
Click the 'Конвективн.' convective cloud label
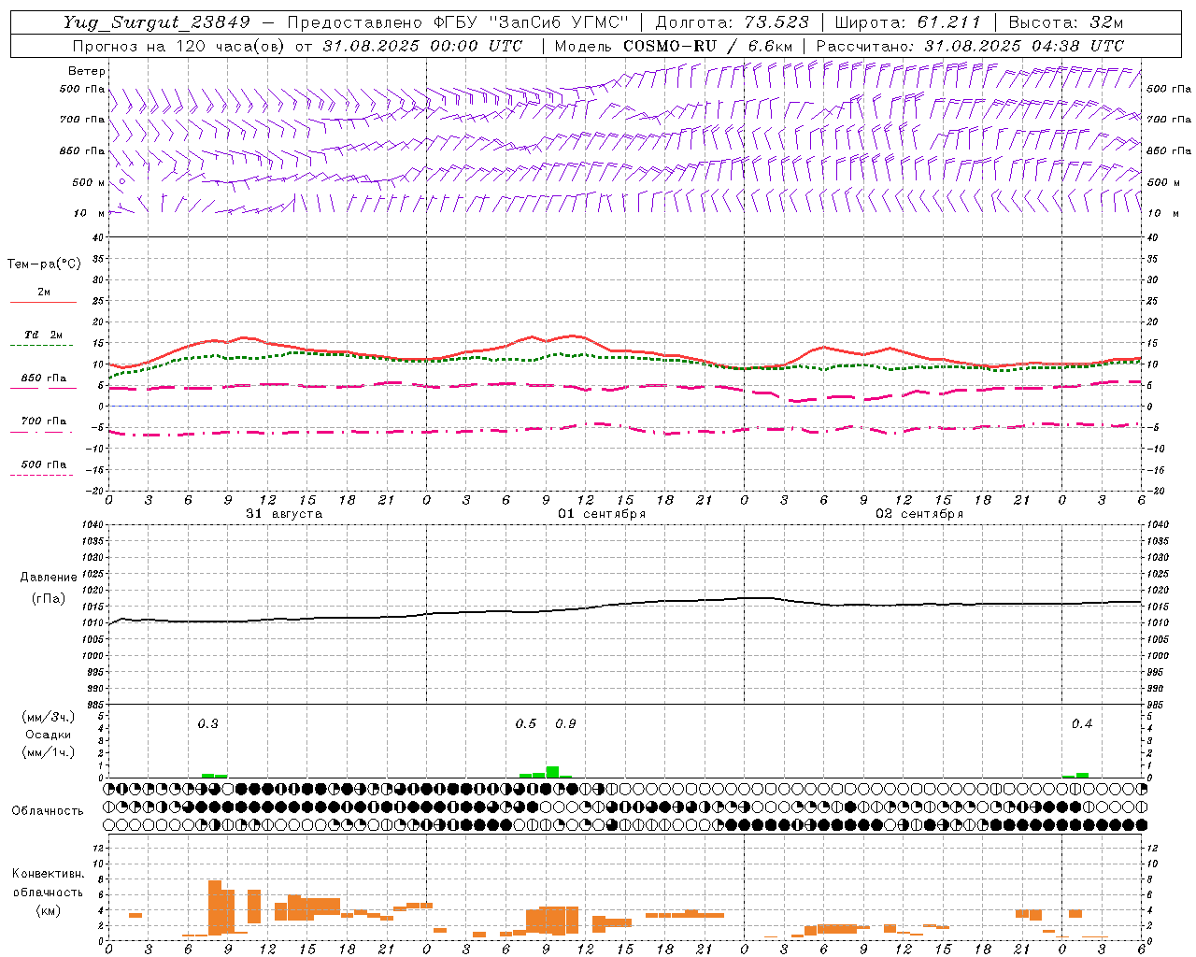(48, 874)
